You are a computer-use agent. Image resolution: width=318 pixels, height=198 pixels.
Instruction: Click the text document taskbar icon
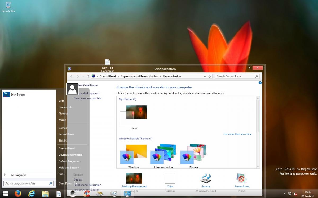coord(59,194)
